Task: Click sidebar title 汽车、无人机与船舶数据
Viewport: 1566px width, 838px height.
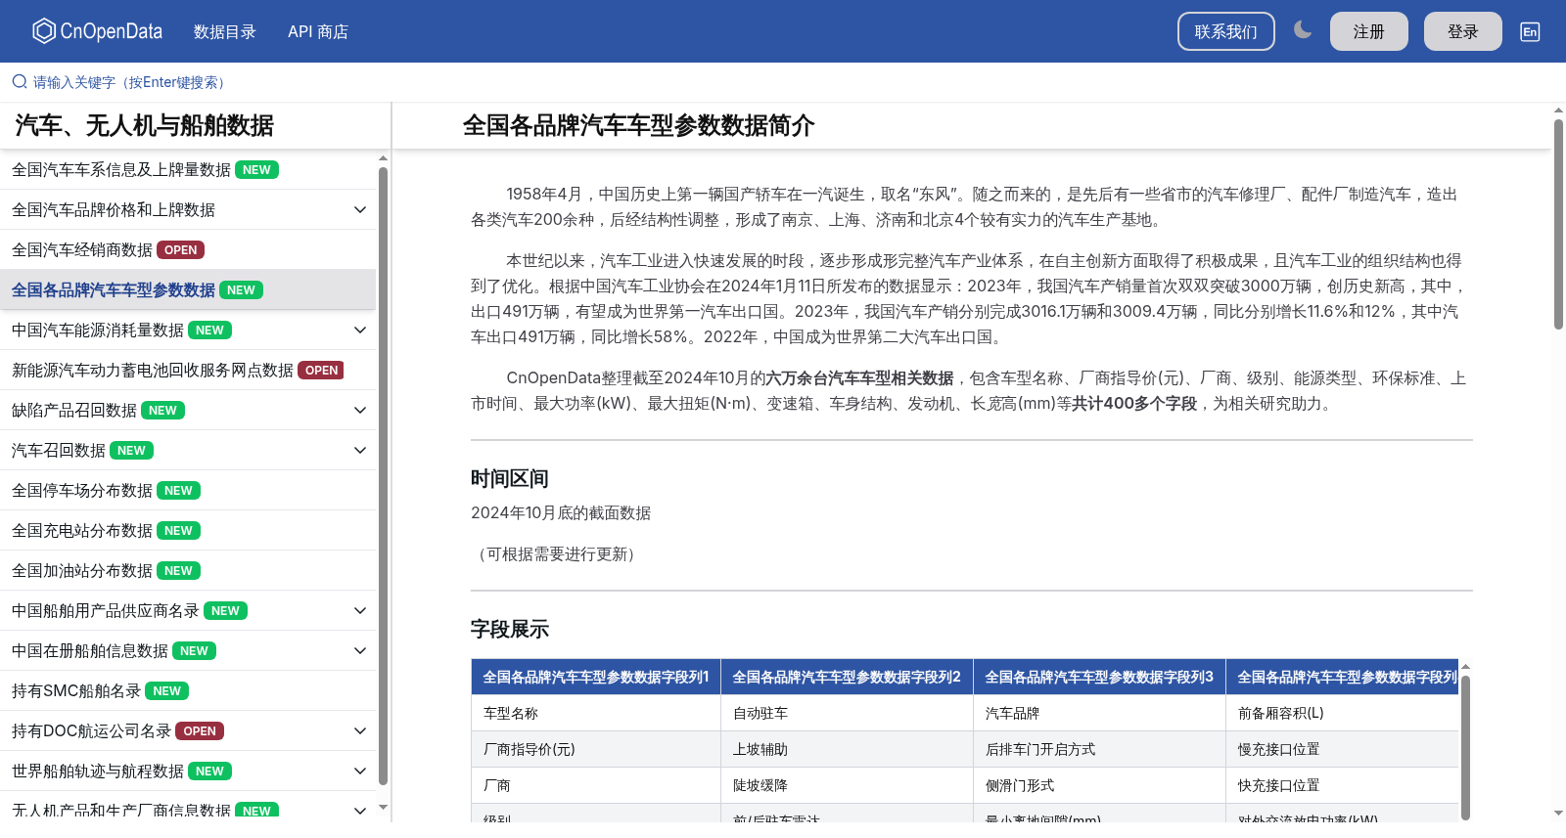Action: 144,125
